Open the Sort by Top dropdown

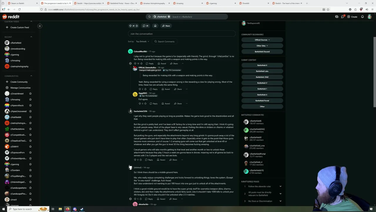pyautogui.click(x=142, y=42)
